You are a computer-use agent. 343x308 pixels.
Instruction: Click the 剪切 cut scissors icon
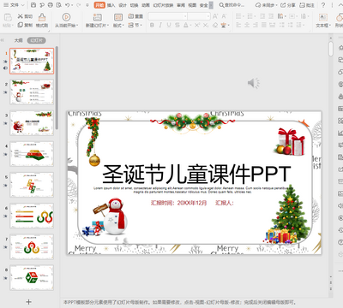click(21, 16)
